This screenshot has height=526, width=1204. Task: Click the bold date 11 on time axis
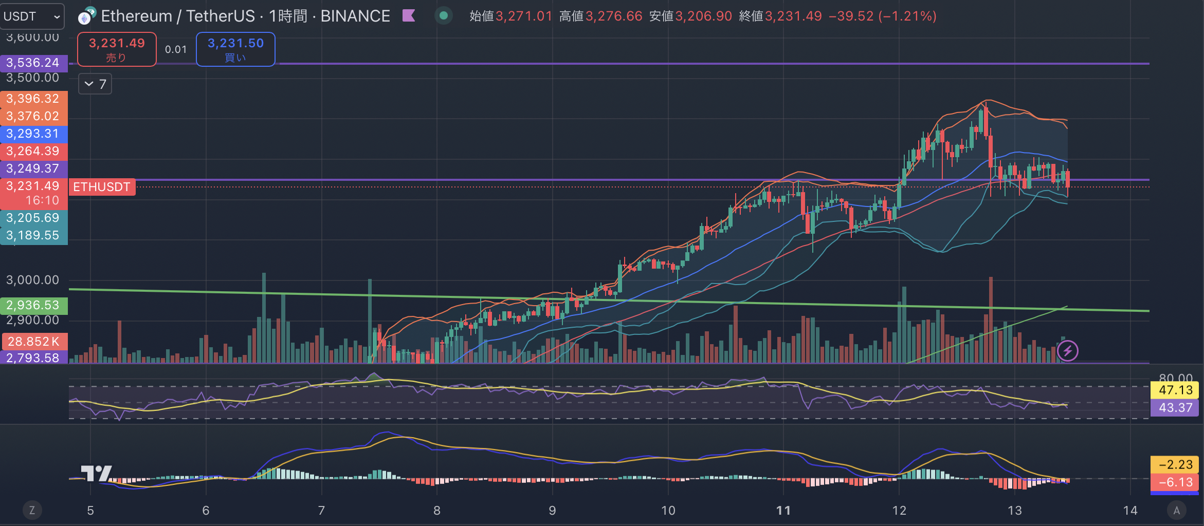coord(783,510)
